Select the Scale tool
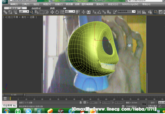 62,12
